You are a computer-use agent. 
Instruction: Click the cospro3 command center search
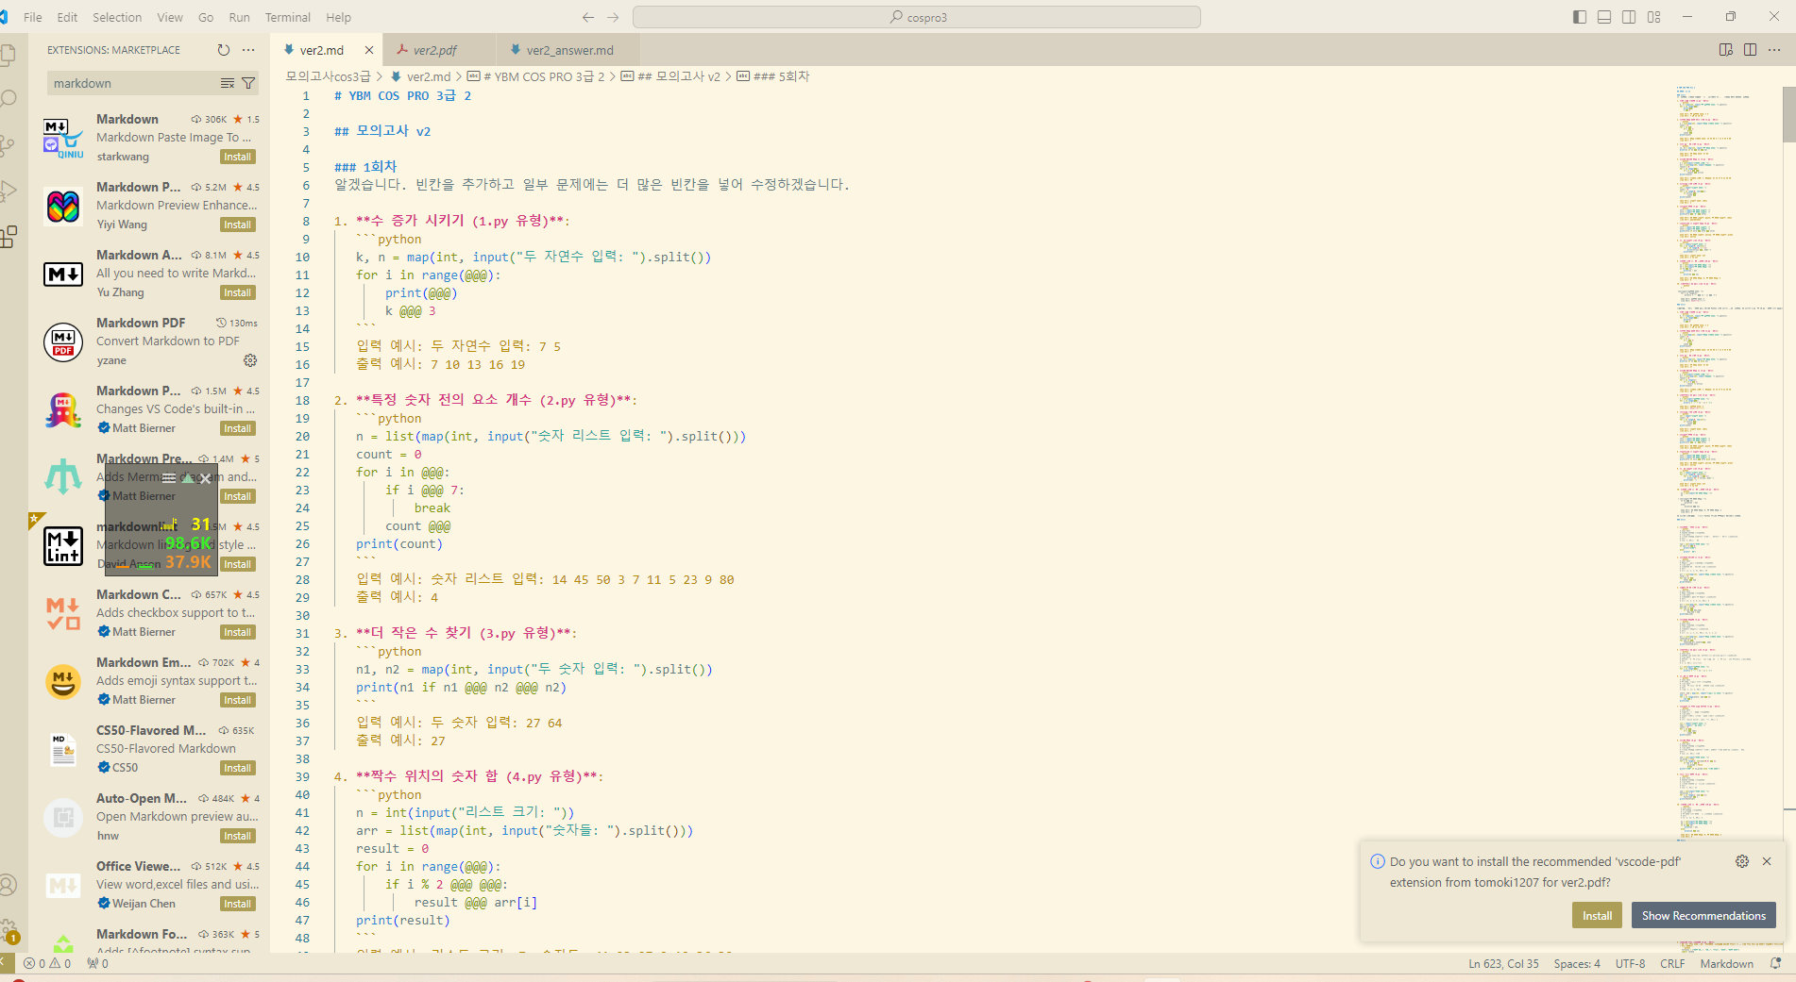[917, 17]
